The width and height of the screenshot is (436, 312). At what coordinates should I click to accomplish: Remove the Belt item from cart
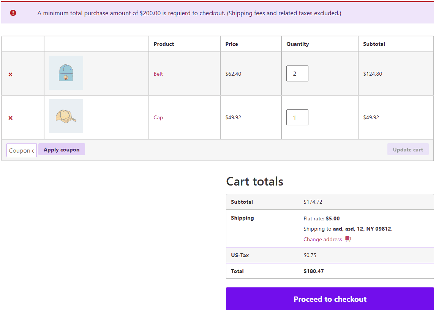10,74
